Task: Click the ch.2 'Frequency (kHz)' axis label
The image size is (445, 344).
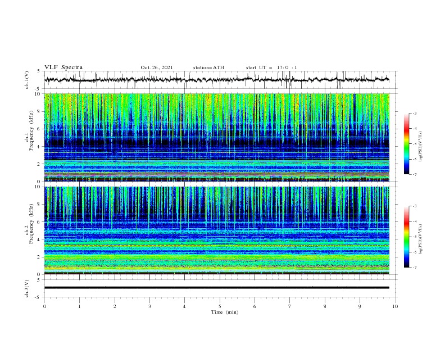Action: tap(31, 223)
